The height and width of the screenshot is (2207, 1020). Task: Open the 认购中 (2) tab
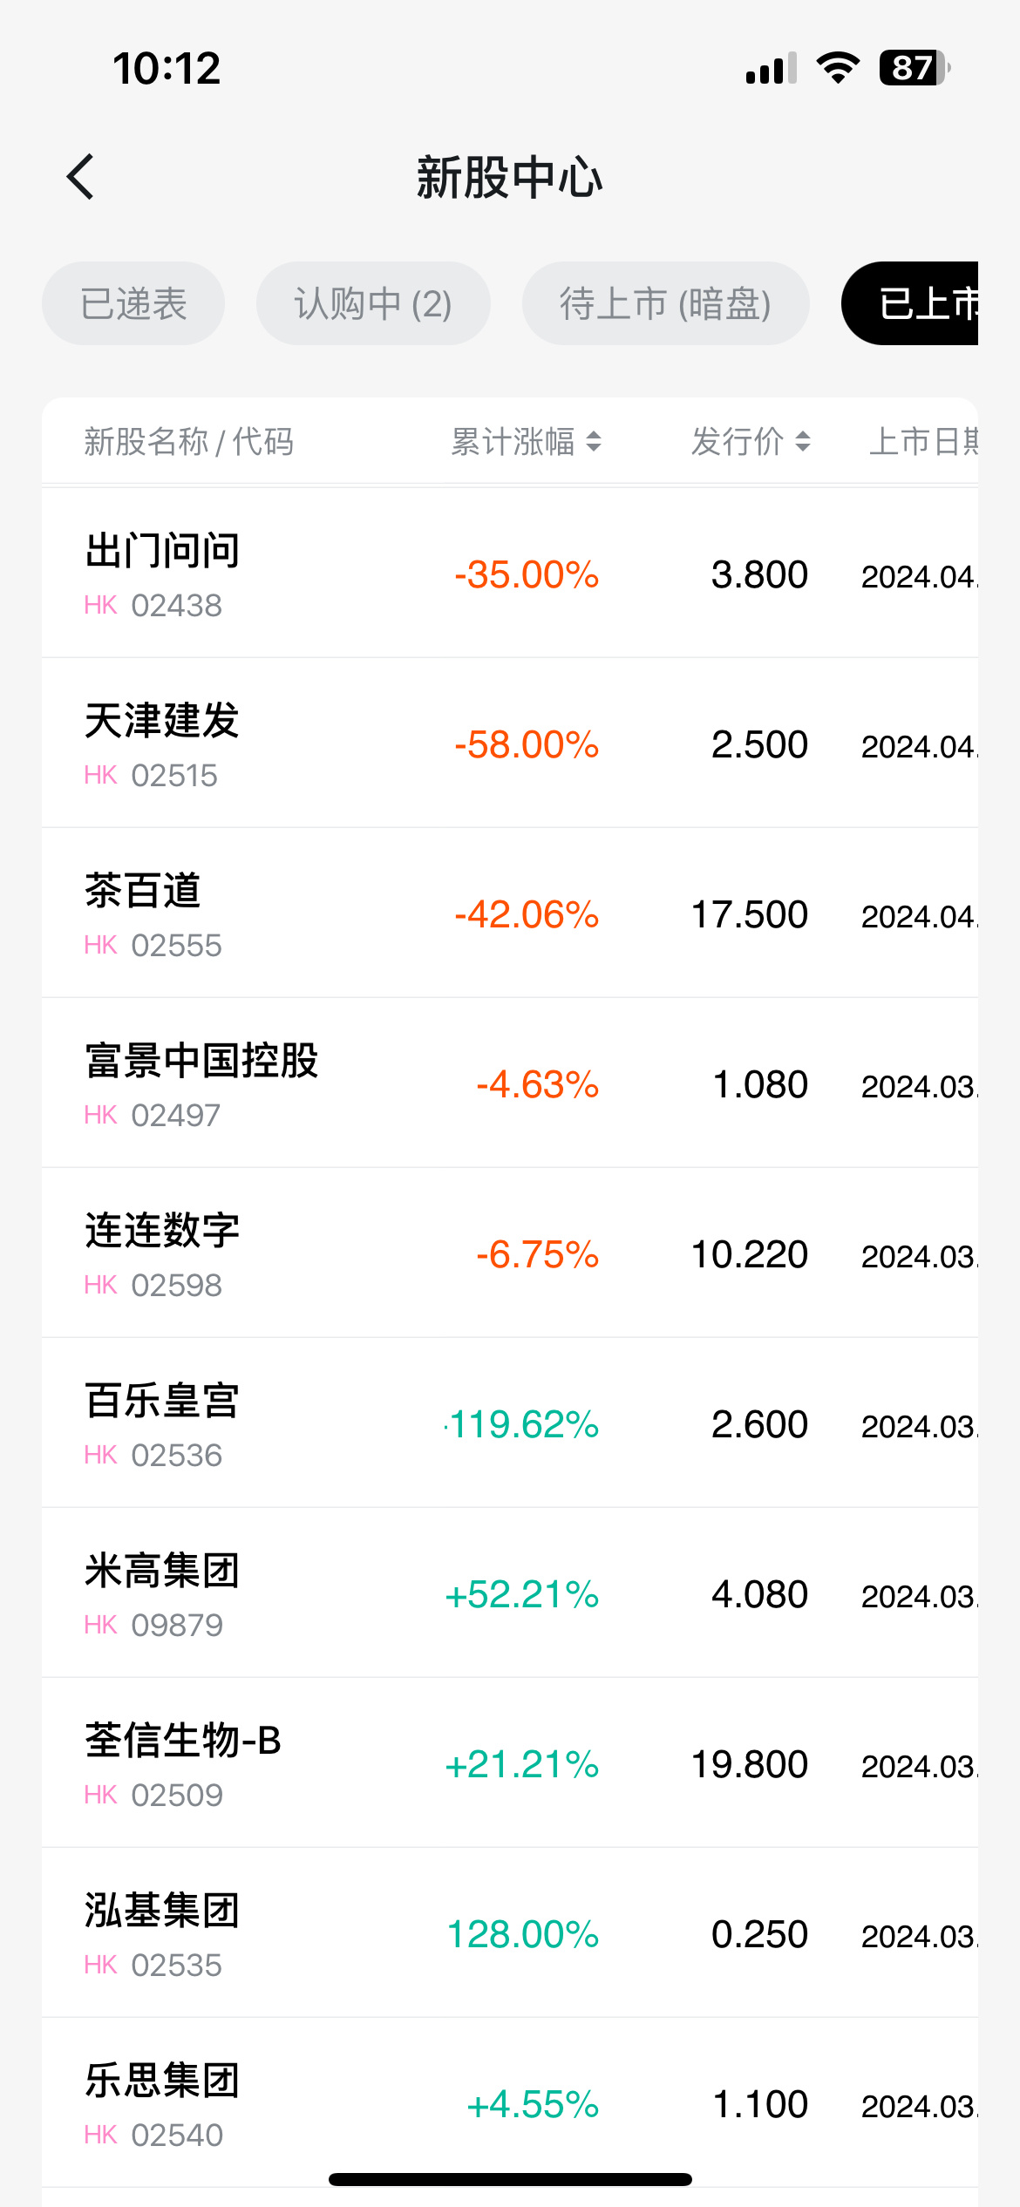[x=373, y=304]
